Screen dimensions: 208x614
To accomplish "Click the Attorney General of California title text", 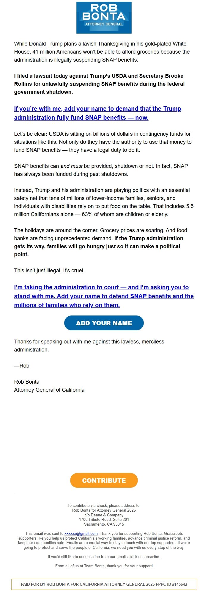I will click(49, 390).
